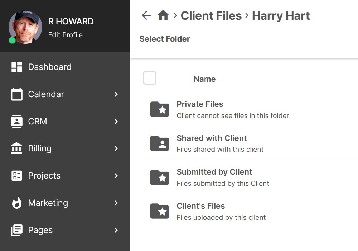The width and height of the screenshot is (358, 251).
Task: Toggle the select-all checkbox beside Name
Action: pyautogui.click(x=150, y=78)
